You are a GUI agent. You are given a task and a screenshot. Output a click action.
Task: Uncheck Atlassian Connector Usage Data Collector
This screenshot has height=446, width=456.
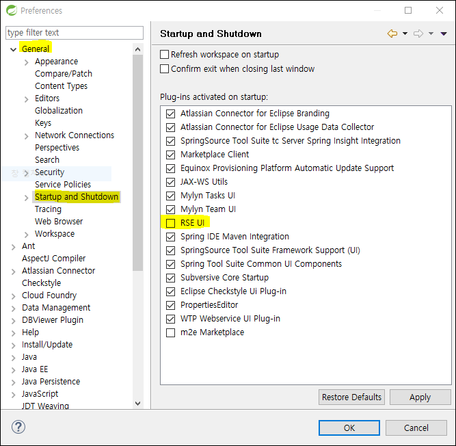[x=170, y=127]
